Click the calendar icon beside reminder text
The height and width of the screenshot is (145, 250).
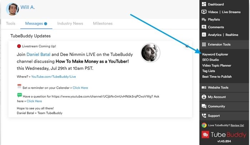[19, 86]
